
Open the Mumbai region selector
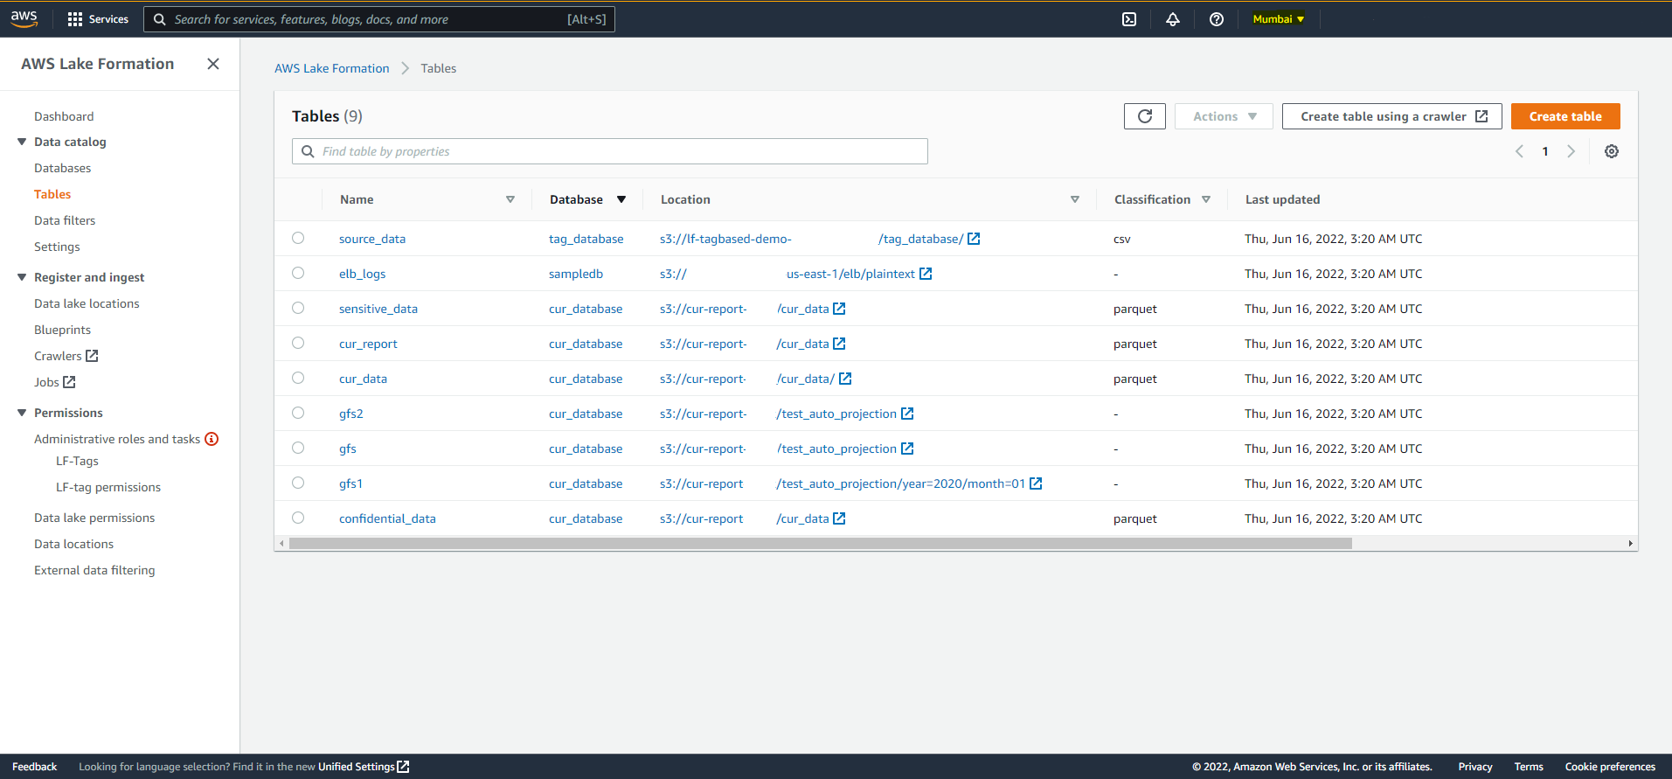click(1279, 19)
